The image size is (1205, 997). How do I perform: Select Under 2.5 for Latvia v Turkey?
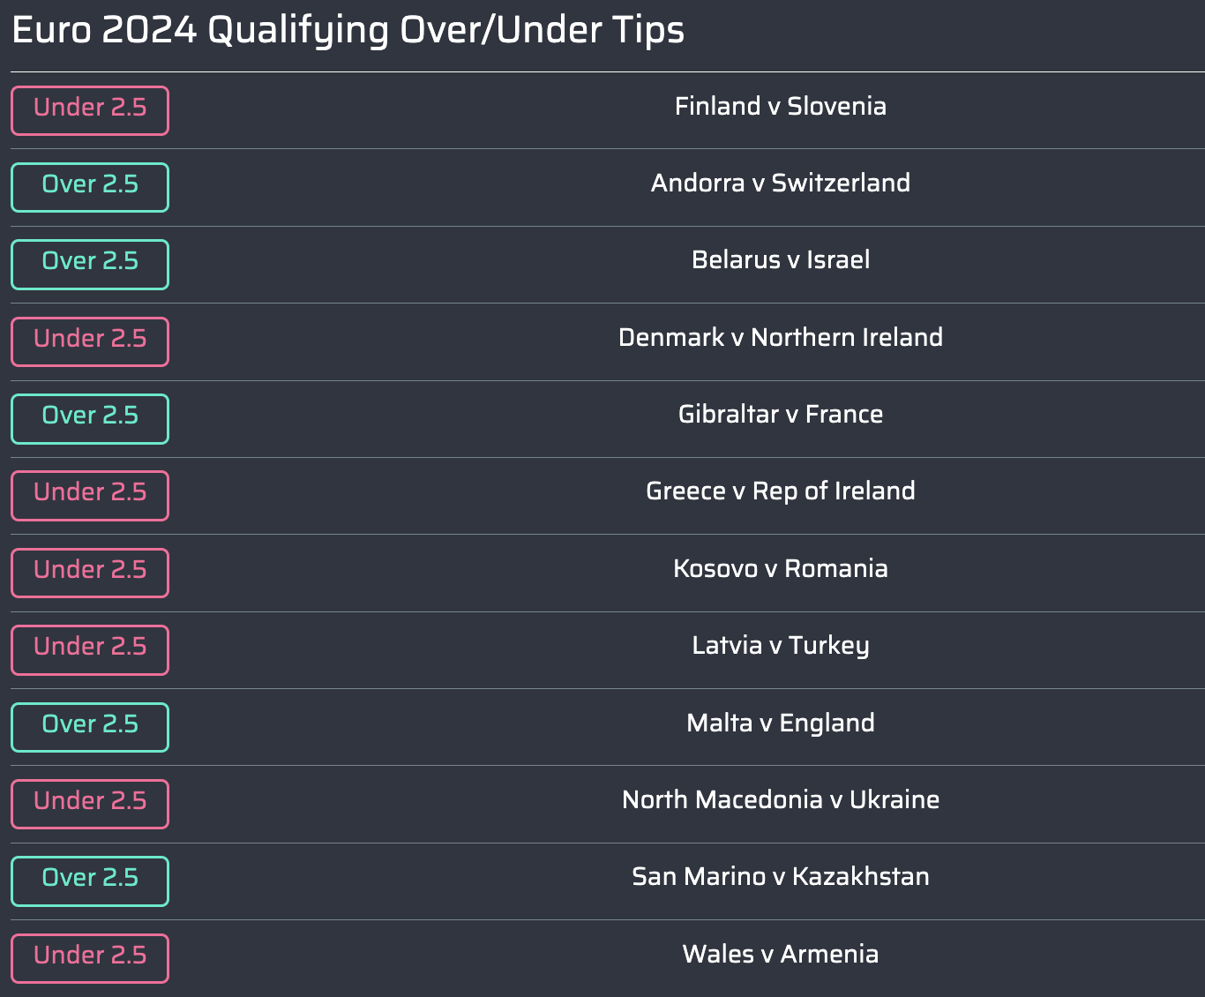pos(90,649)
